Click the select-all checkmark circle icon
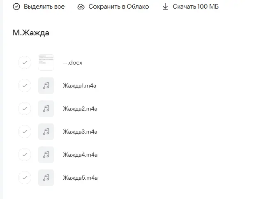This screenshot has width=277, height=199. pyautogui.click(x=16, y=7)
